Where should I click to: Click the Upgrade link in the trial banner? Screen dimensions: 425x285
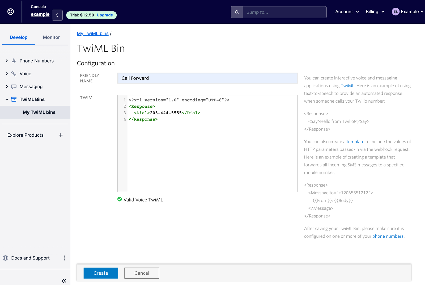105,15
